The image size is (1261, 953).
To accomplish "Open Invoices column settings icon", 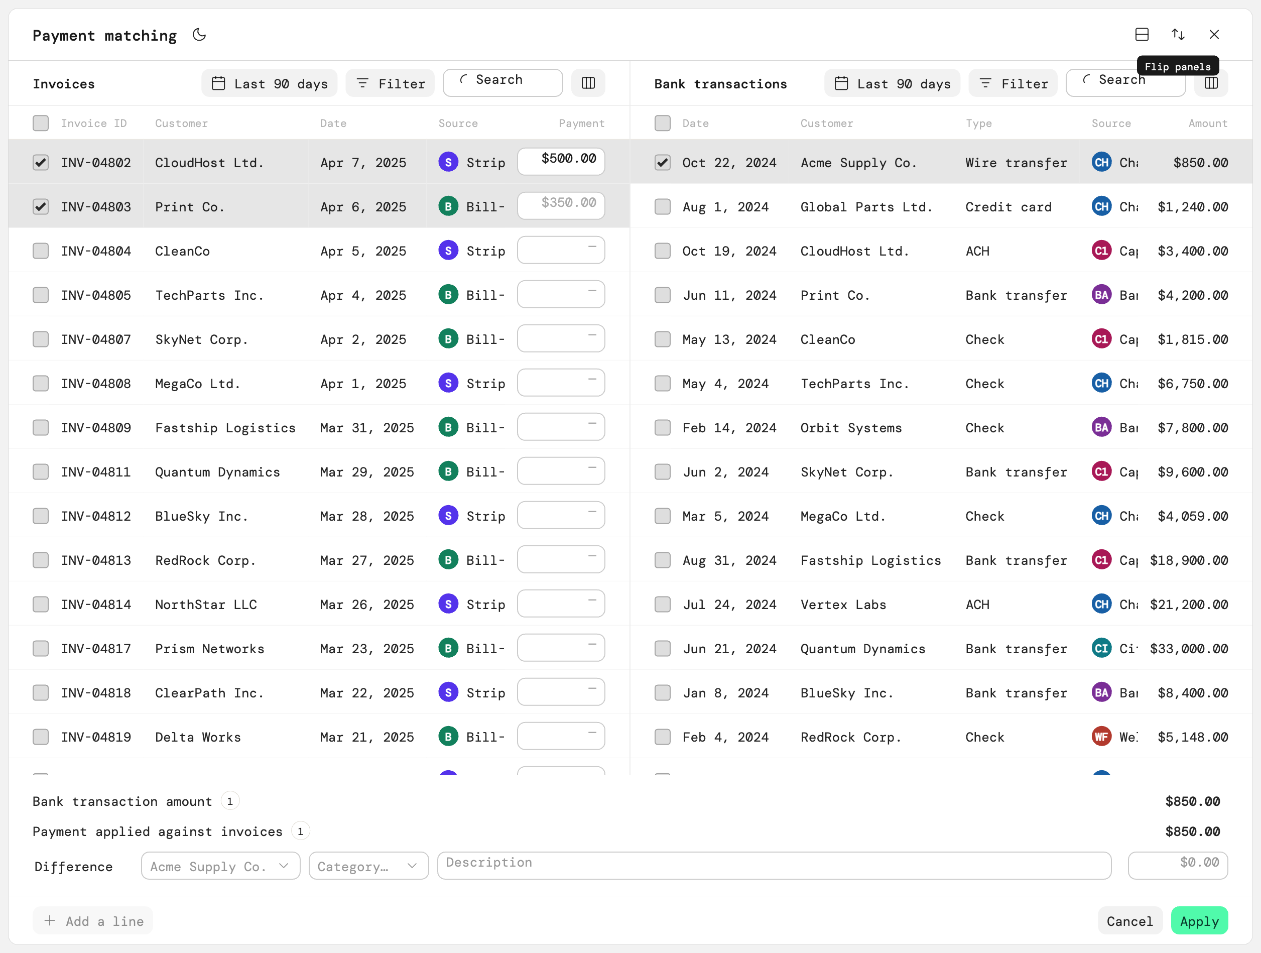I will [588, 83].
